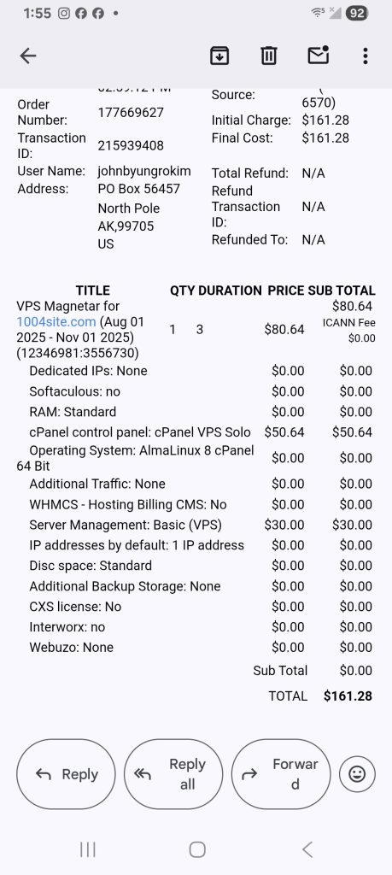Open the 1004site.com link
Image resolution: width=392 pixels, height=875 pixels.
(x=56, y=322)
